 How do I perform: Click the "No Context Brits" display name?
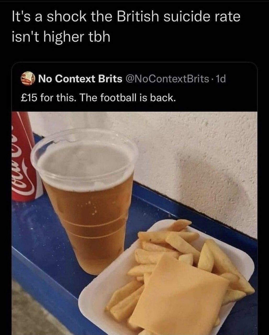[80, 78]
